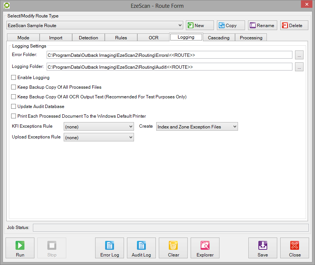Rename the EzeScan Sample Route

click(262, 25)
